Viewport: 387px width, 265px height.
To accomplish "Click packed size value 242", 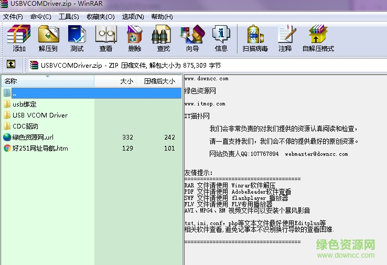I will pyautogui.click(x=169, y=137).
